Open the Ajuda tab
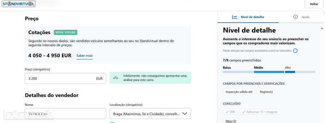Screen dimensions: 325x123 tap(301, 17)
